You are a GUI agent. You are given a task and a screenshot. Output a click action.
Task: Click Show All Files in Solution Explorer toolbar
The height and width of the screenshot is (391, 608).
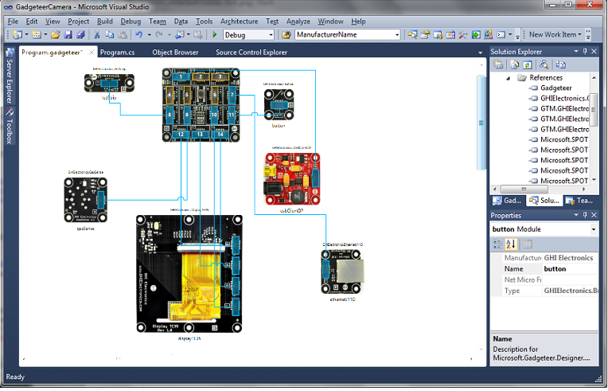[515, 65]
